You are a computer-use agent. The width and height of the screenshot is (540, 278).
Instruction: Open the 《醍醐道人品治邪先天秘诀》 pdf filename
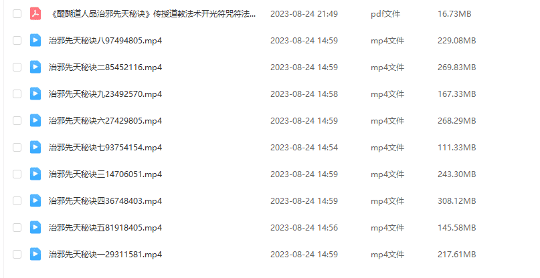pyautogui.click(x=153, y=14)
